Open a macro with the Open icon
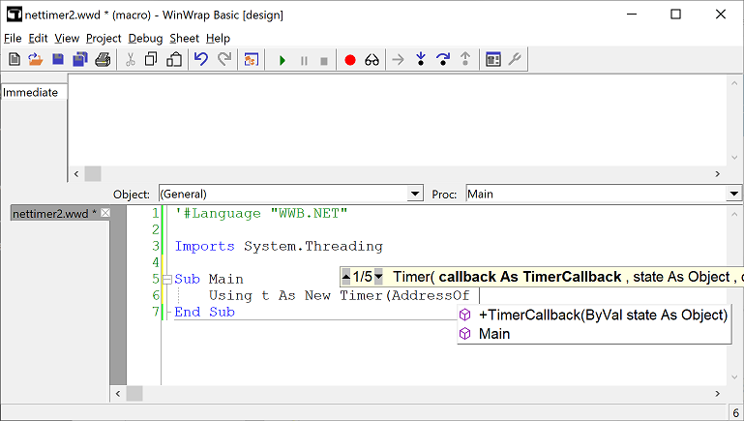The image size is (744, 421). (35, 60)
